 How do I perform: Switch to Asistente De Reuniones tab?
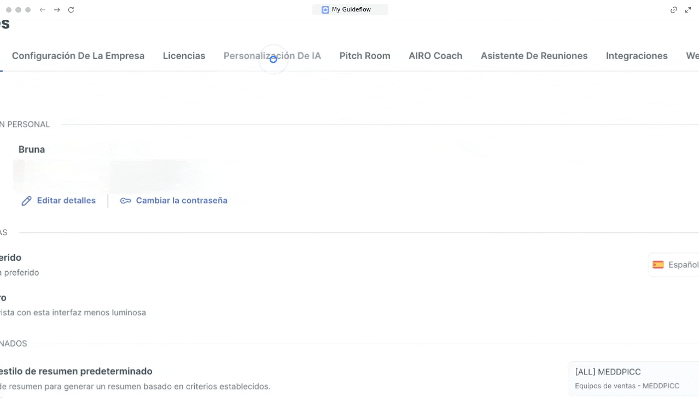coord(534,56)
